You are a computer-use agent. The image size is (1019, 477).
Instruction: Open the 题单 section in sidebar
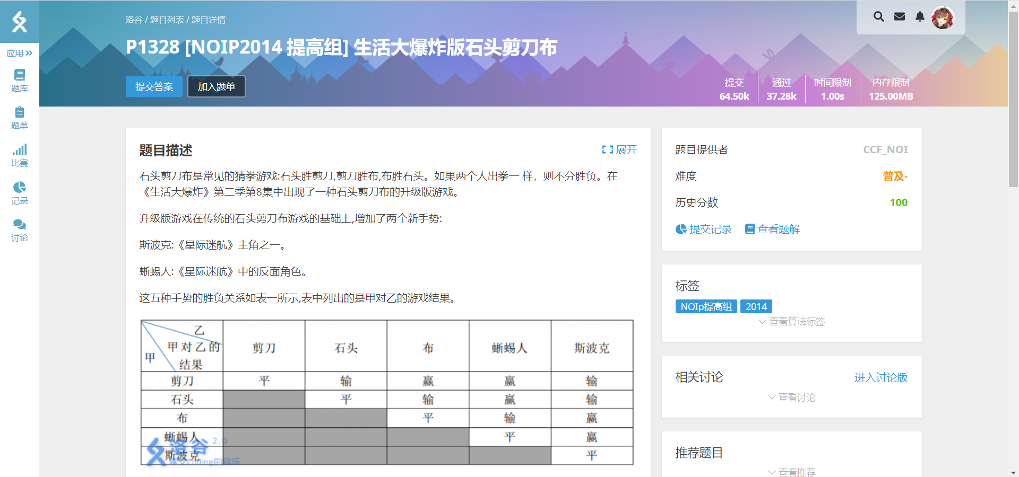click(20, 118)
